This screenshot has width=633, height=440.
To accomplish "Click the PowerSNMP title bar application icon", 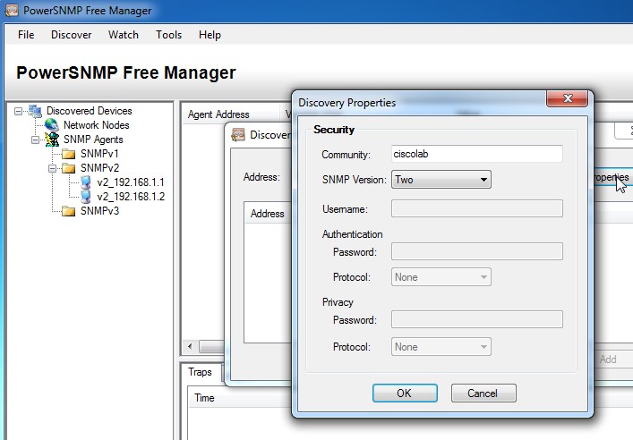I will (x=12, y=10).
